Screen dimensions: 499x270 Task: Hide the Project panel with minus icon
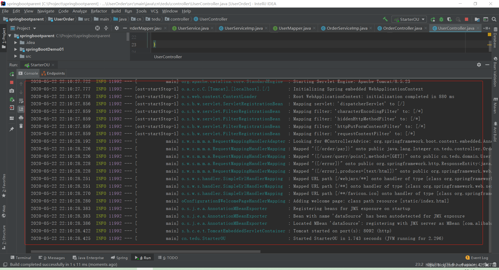click(x=125, y=28)
